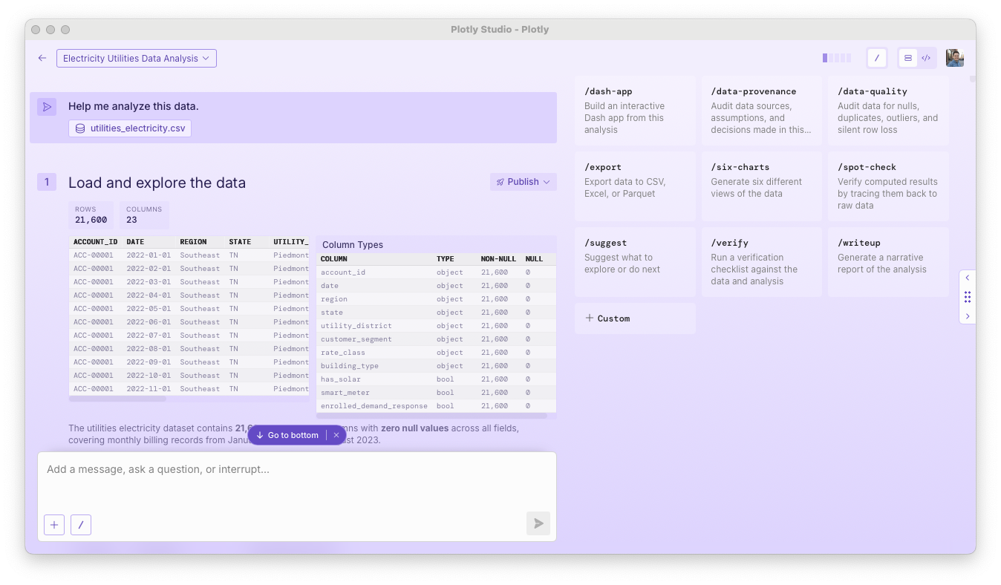Open the utilities_electricity.csv file chip

(x=130, y=128)
